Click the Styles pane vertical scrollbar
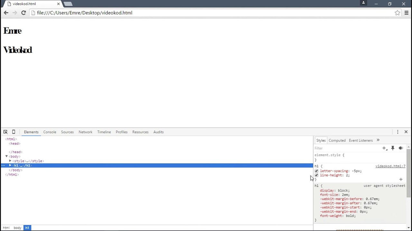 408,173
